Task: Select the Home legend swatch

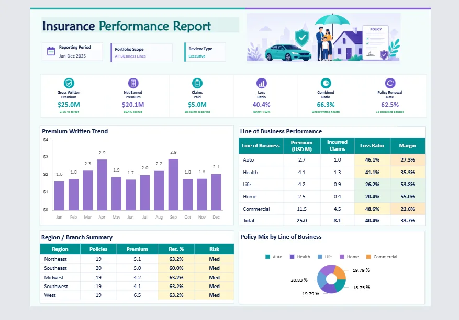Action: (x=342, y=257)
